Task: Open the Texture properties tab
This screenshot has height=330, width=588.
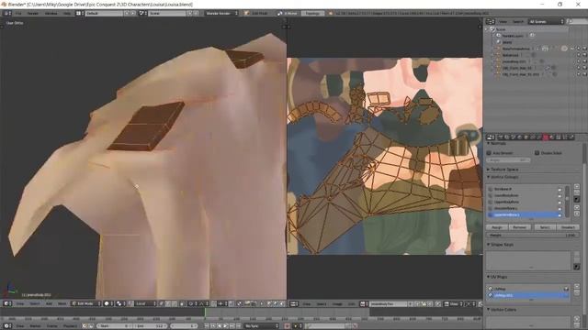Action: (558, 137)
